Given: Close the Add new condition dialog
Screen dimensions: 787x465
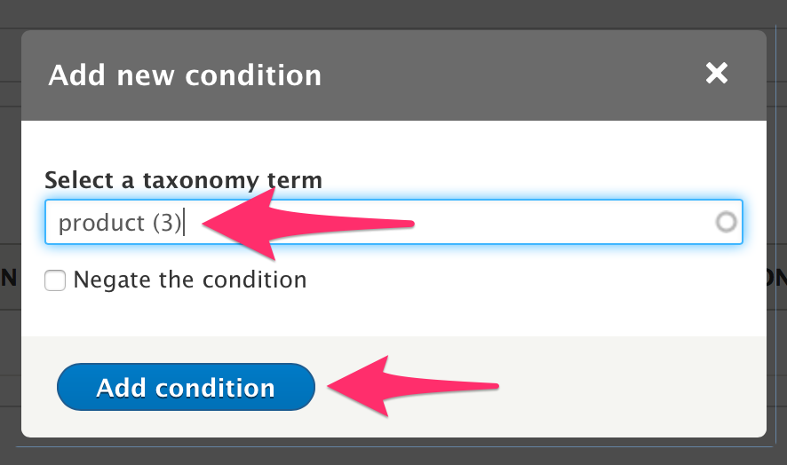Looking at the screenshot, I should point(717,74).
